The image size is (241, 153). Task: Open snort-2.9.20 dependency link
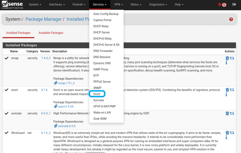[x=66, y=106]
